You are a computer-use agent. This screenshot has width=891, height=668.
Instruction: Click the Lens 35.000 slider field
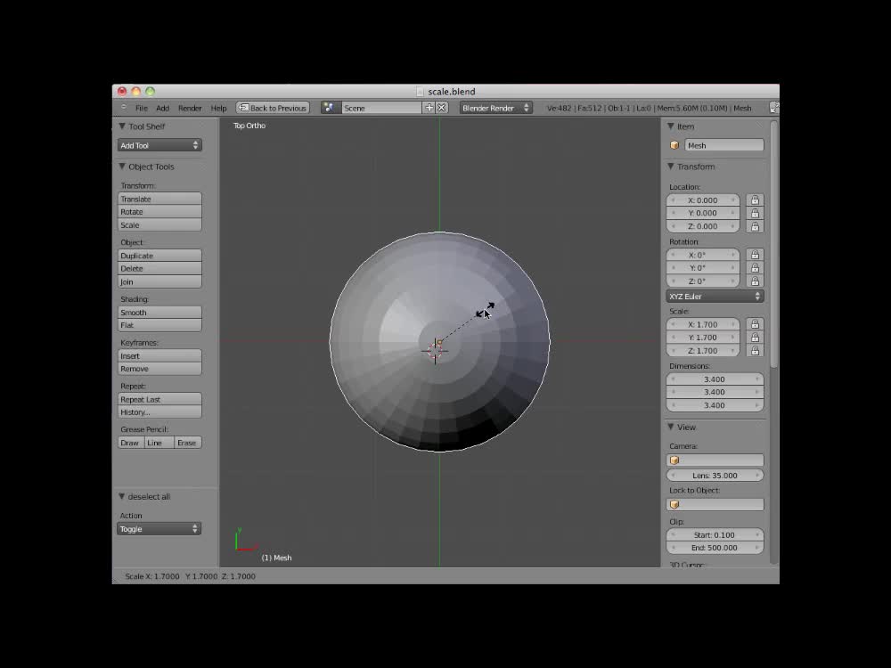click(715, 476)
